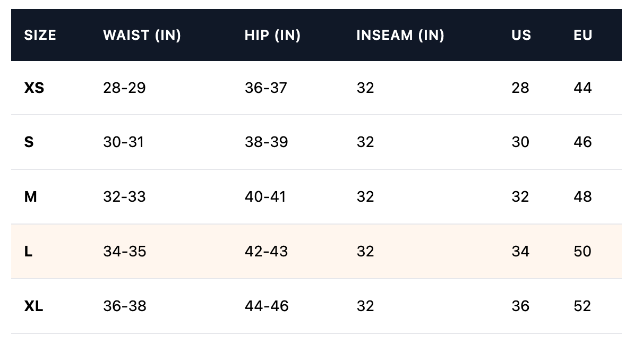The width and height of the screenshot is (634, 361).
Task: Click the EU column header
Action: pos(582,35)
